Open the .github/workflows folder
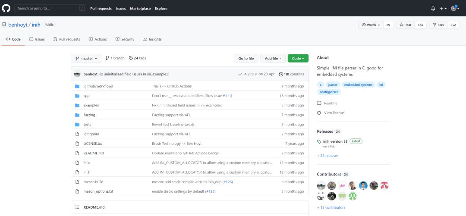 tap(98, 86)
